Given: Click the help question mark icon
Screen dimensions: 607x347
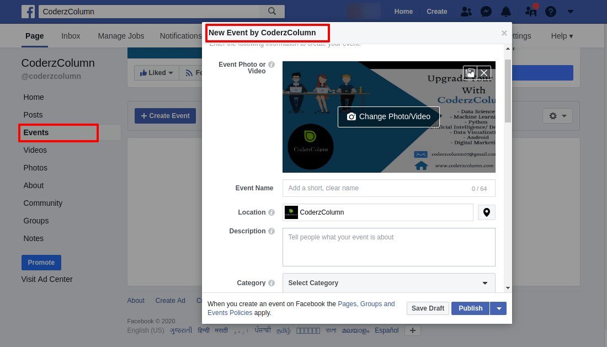Looking at the screenshot, I should click(551, 12).
